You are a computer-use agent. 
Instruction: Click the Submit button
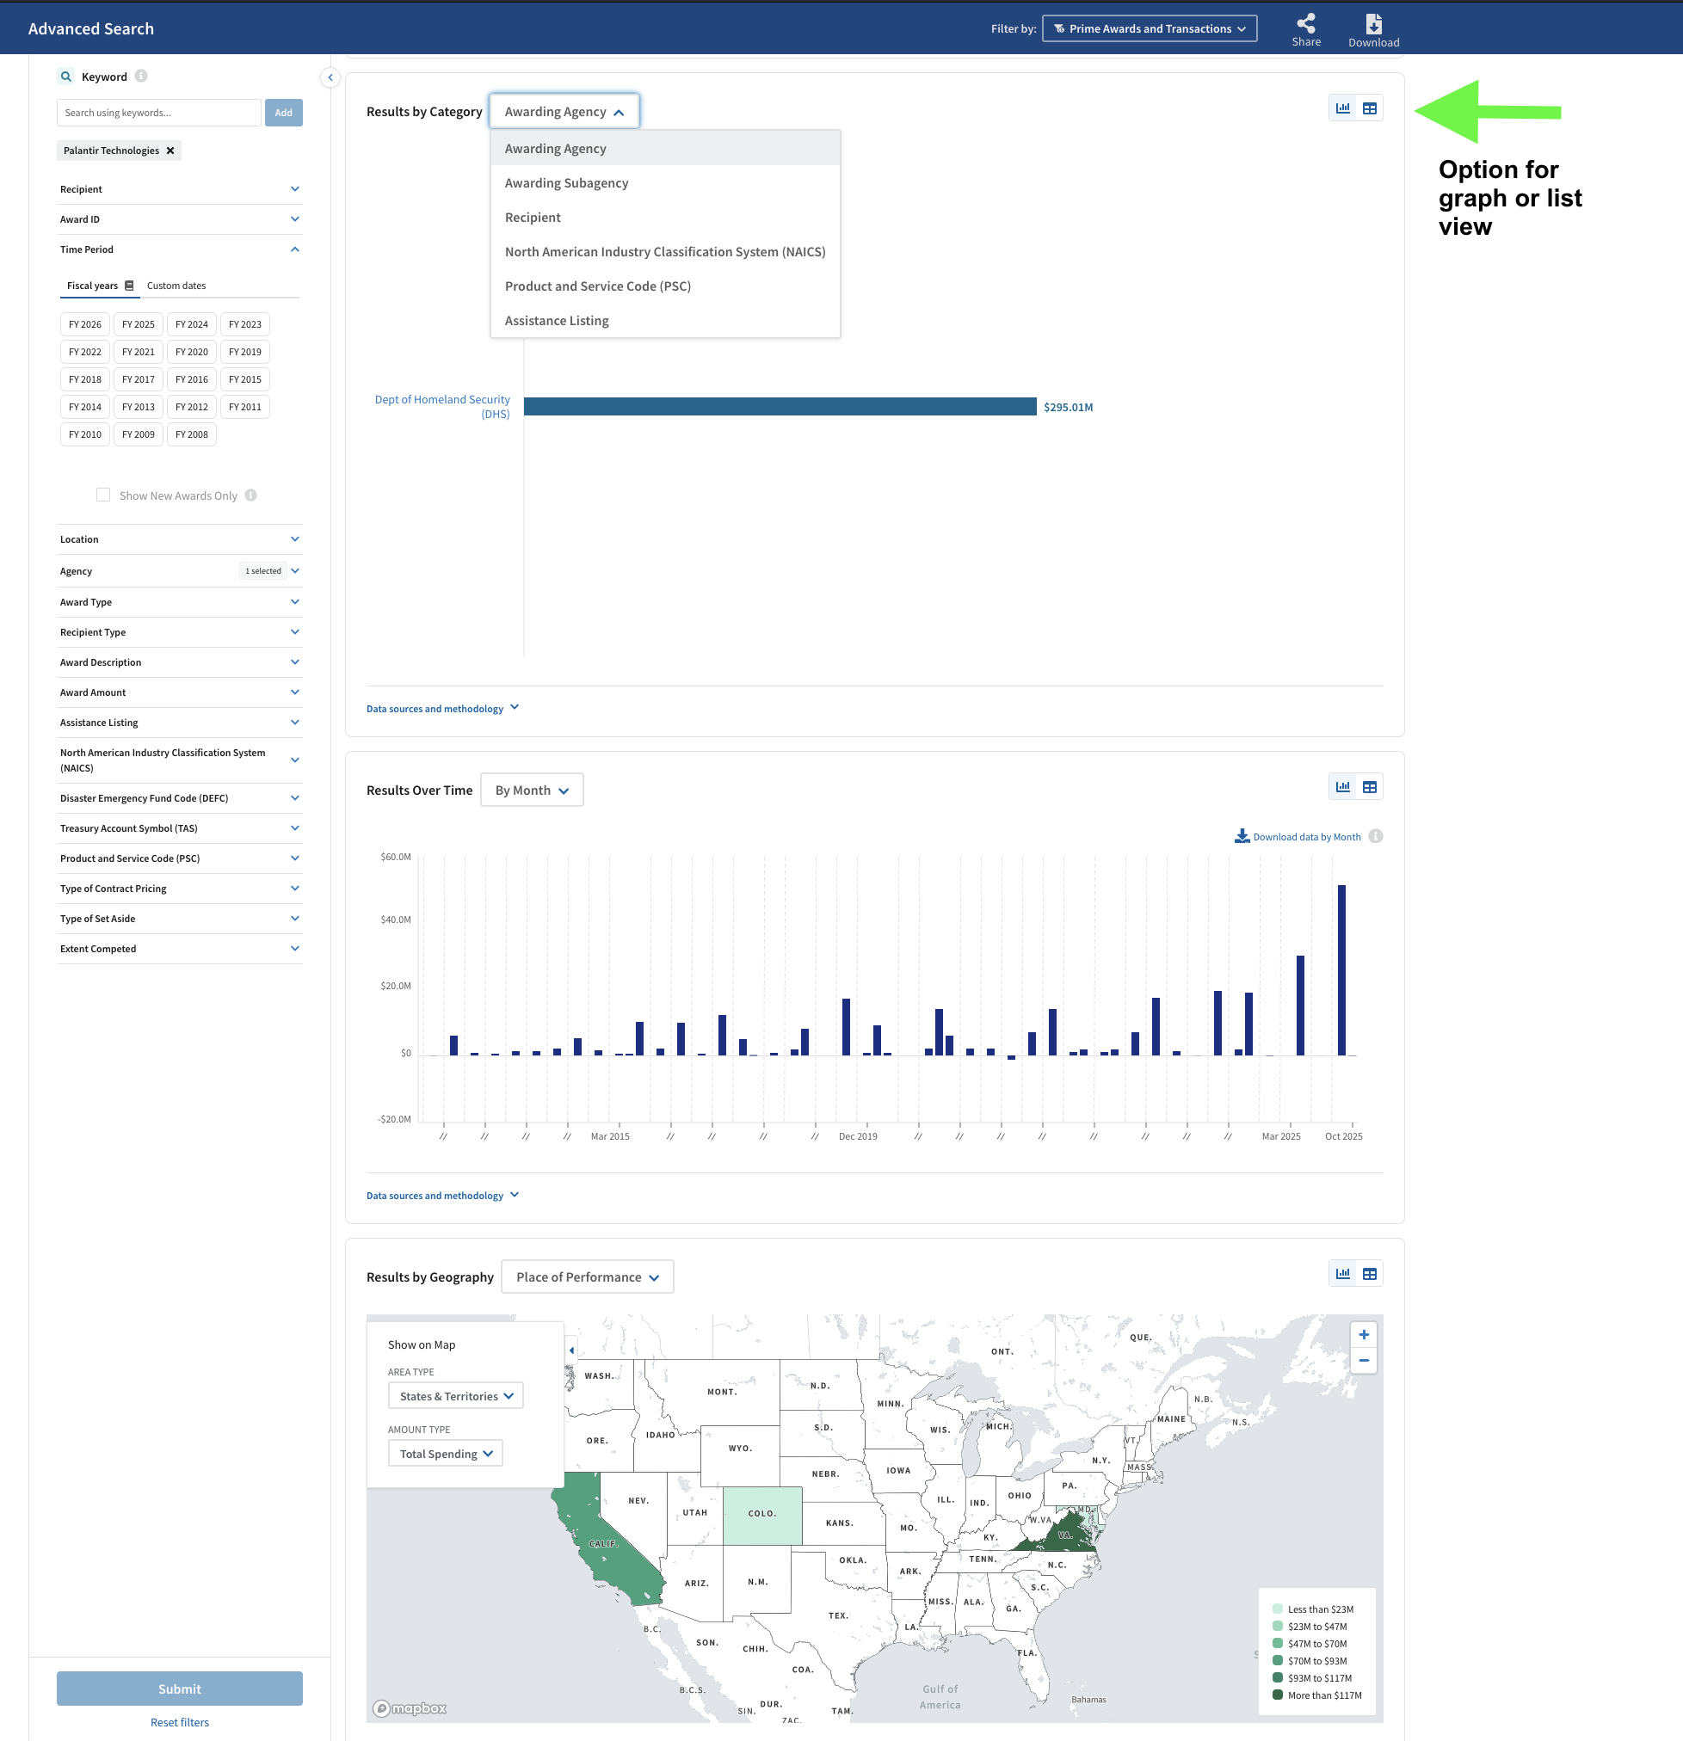click(x=180, y=1688)
